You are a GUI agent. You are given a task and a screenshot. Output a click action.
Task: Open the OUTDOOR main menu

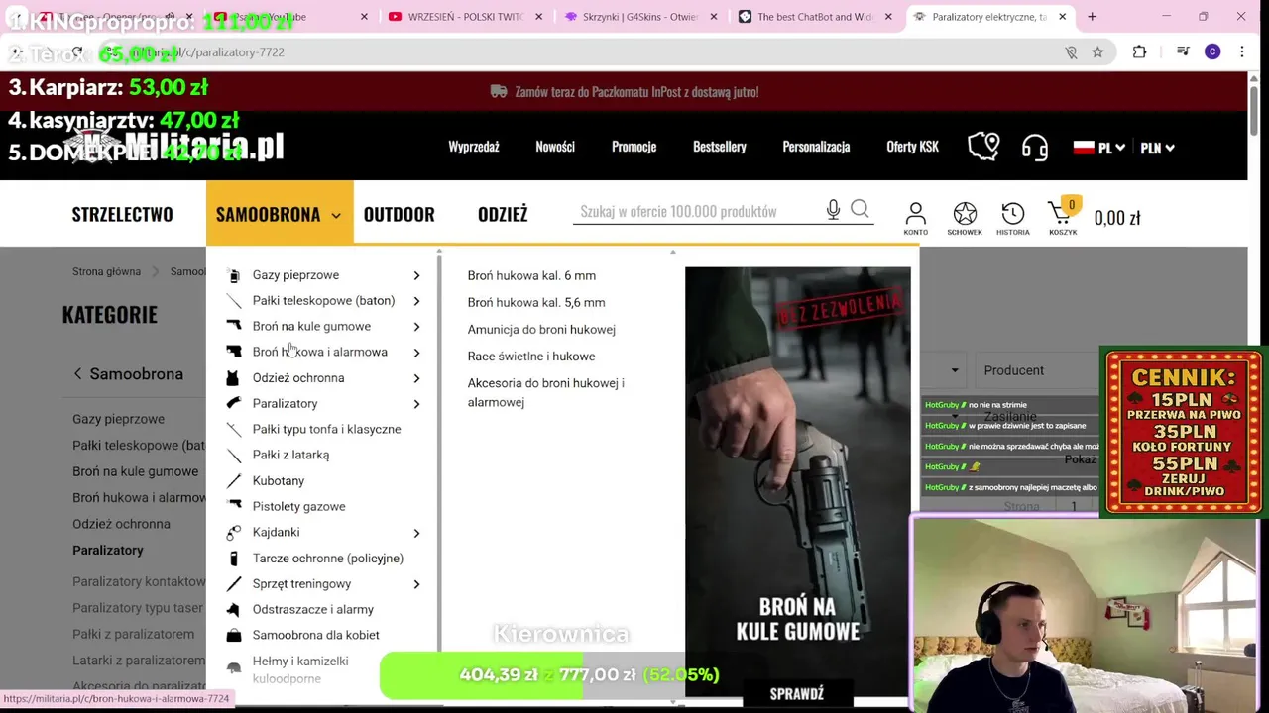399,214
